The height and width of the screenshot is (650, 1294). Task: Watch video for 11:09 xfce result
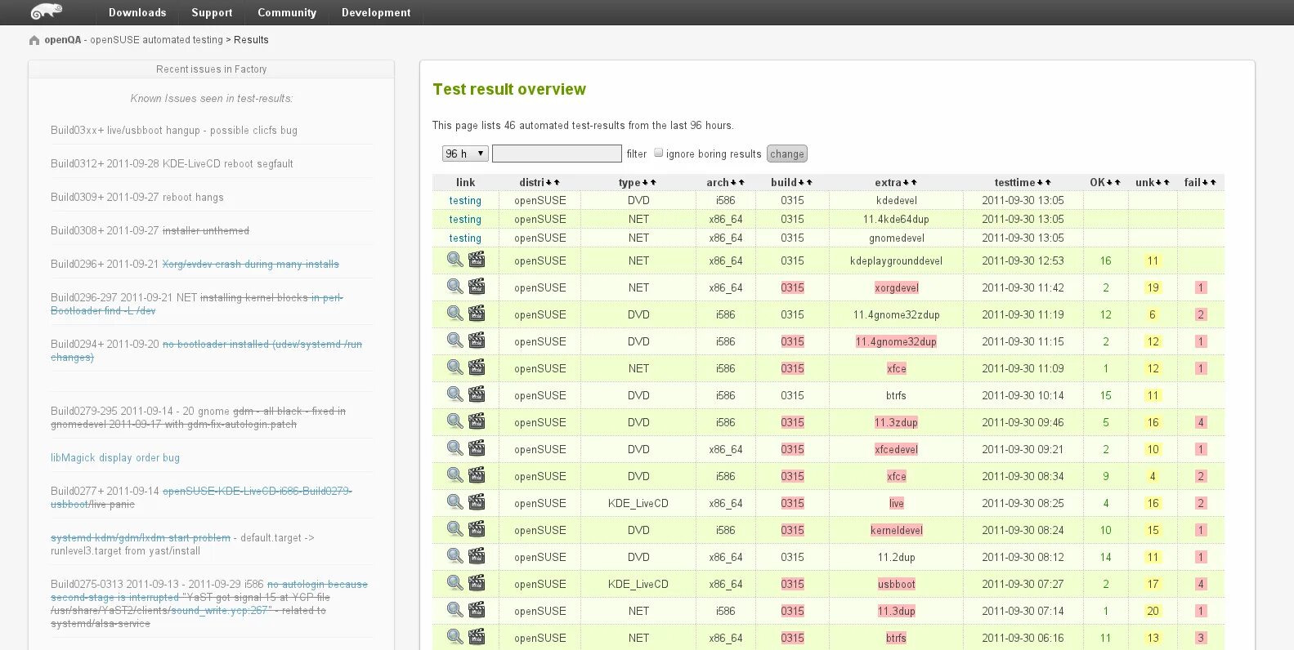coord(477,367)
